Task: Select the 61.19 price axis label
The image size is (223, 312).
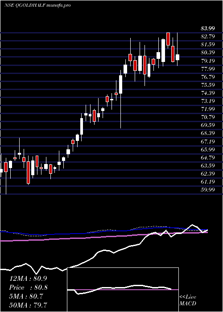Action: click(208, 182)
